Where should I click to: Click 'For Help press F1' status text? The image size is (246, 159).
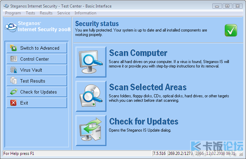(x=19, y=154)
